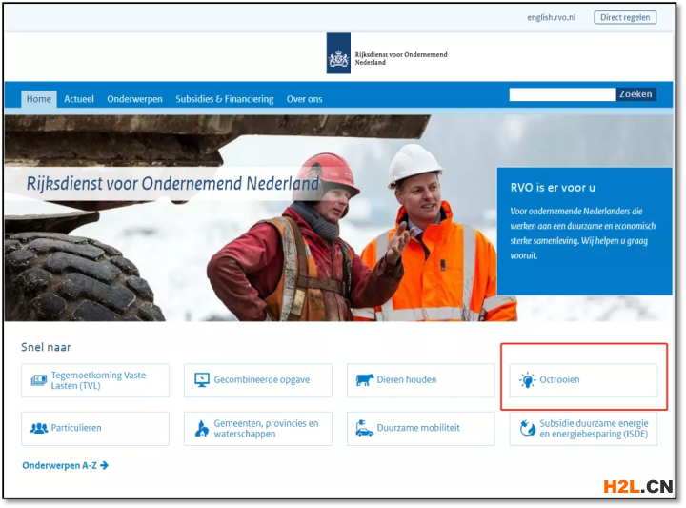
Task: Follow the Onderwerpen A-Z link
Action: pos(65,465)
